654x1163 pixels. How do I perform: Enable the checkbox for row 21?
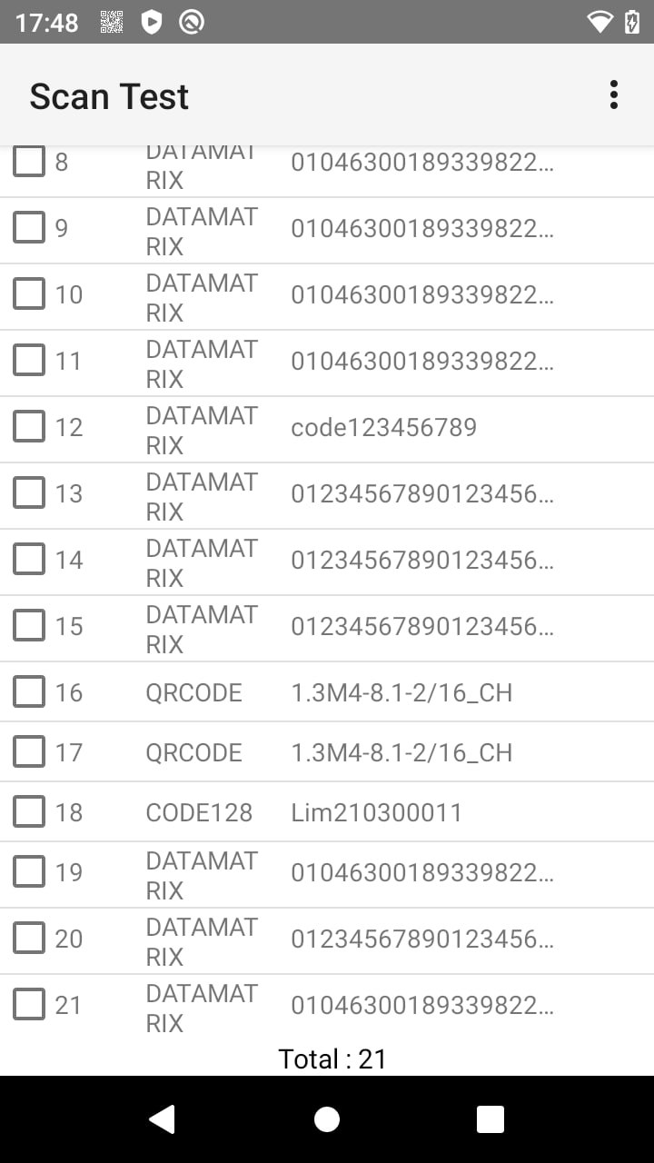coord(29,1005)
